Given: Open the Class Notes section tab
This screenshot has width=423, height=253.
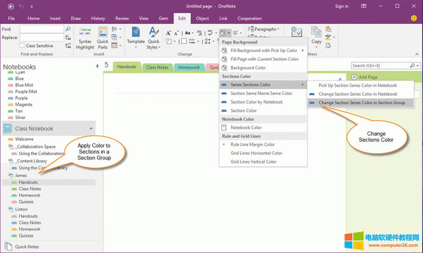Looking at the screenshot, I should 157,67.
